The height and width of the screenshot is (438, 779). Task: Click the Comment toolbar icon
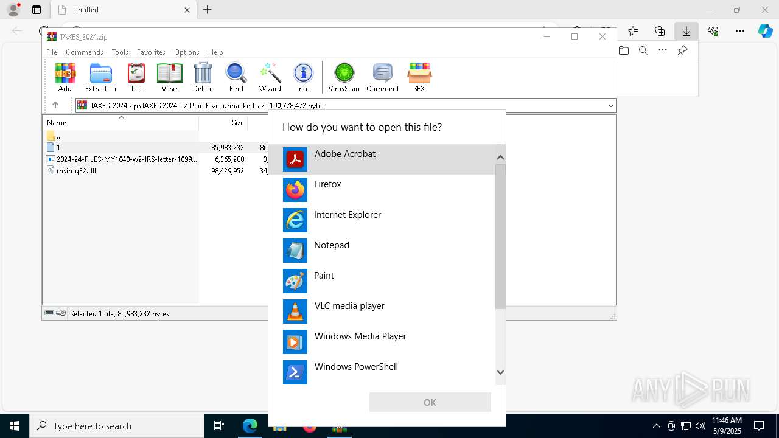(x=383, y=77)
